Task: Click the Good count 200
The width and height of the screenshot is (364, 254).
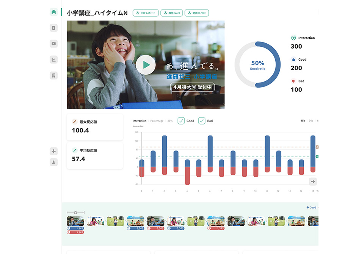Action: pyautogui.click(x=296, y=68)
